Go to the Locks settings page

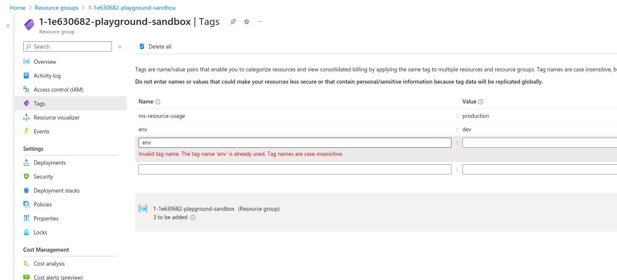(41, 232)
